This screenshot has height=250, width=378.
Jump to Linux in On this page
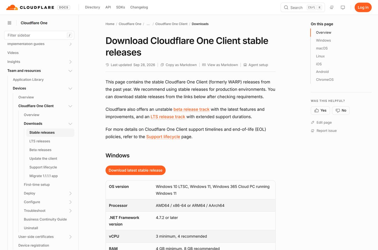click(x=320, y=56)
